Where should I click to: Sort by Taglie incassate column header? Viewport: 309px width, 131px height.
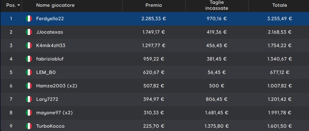coord(217,5)
